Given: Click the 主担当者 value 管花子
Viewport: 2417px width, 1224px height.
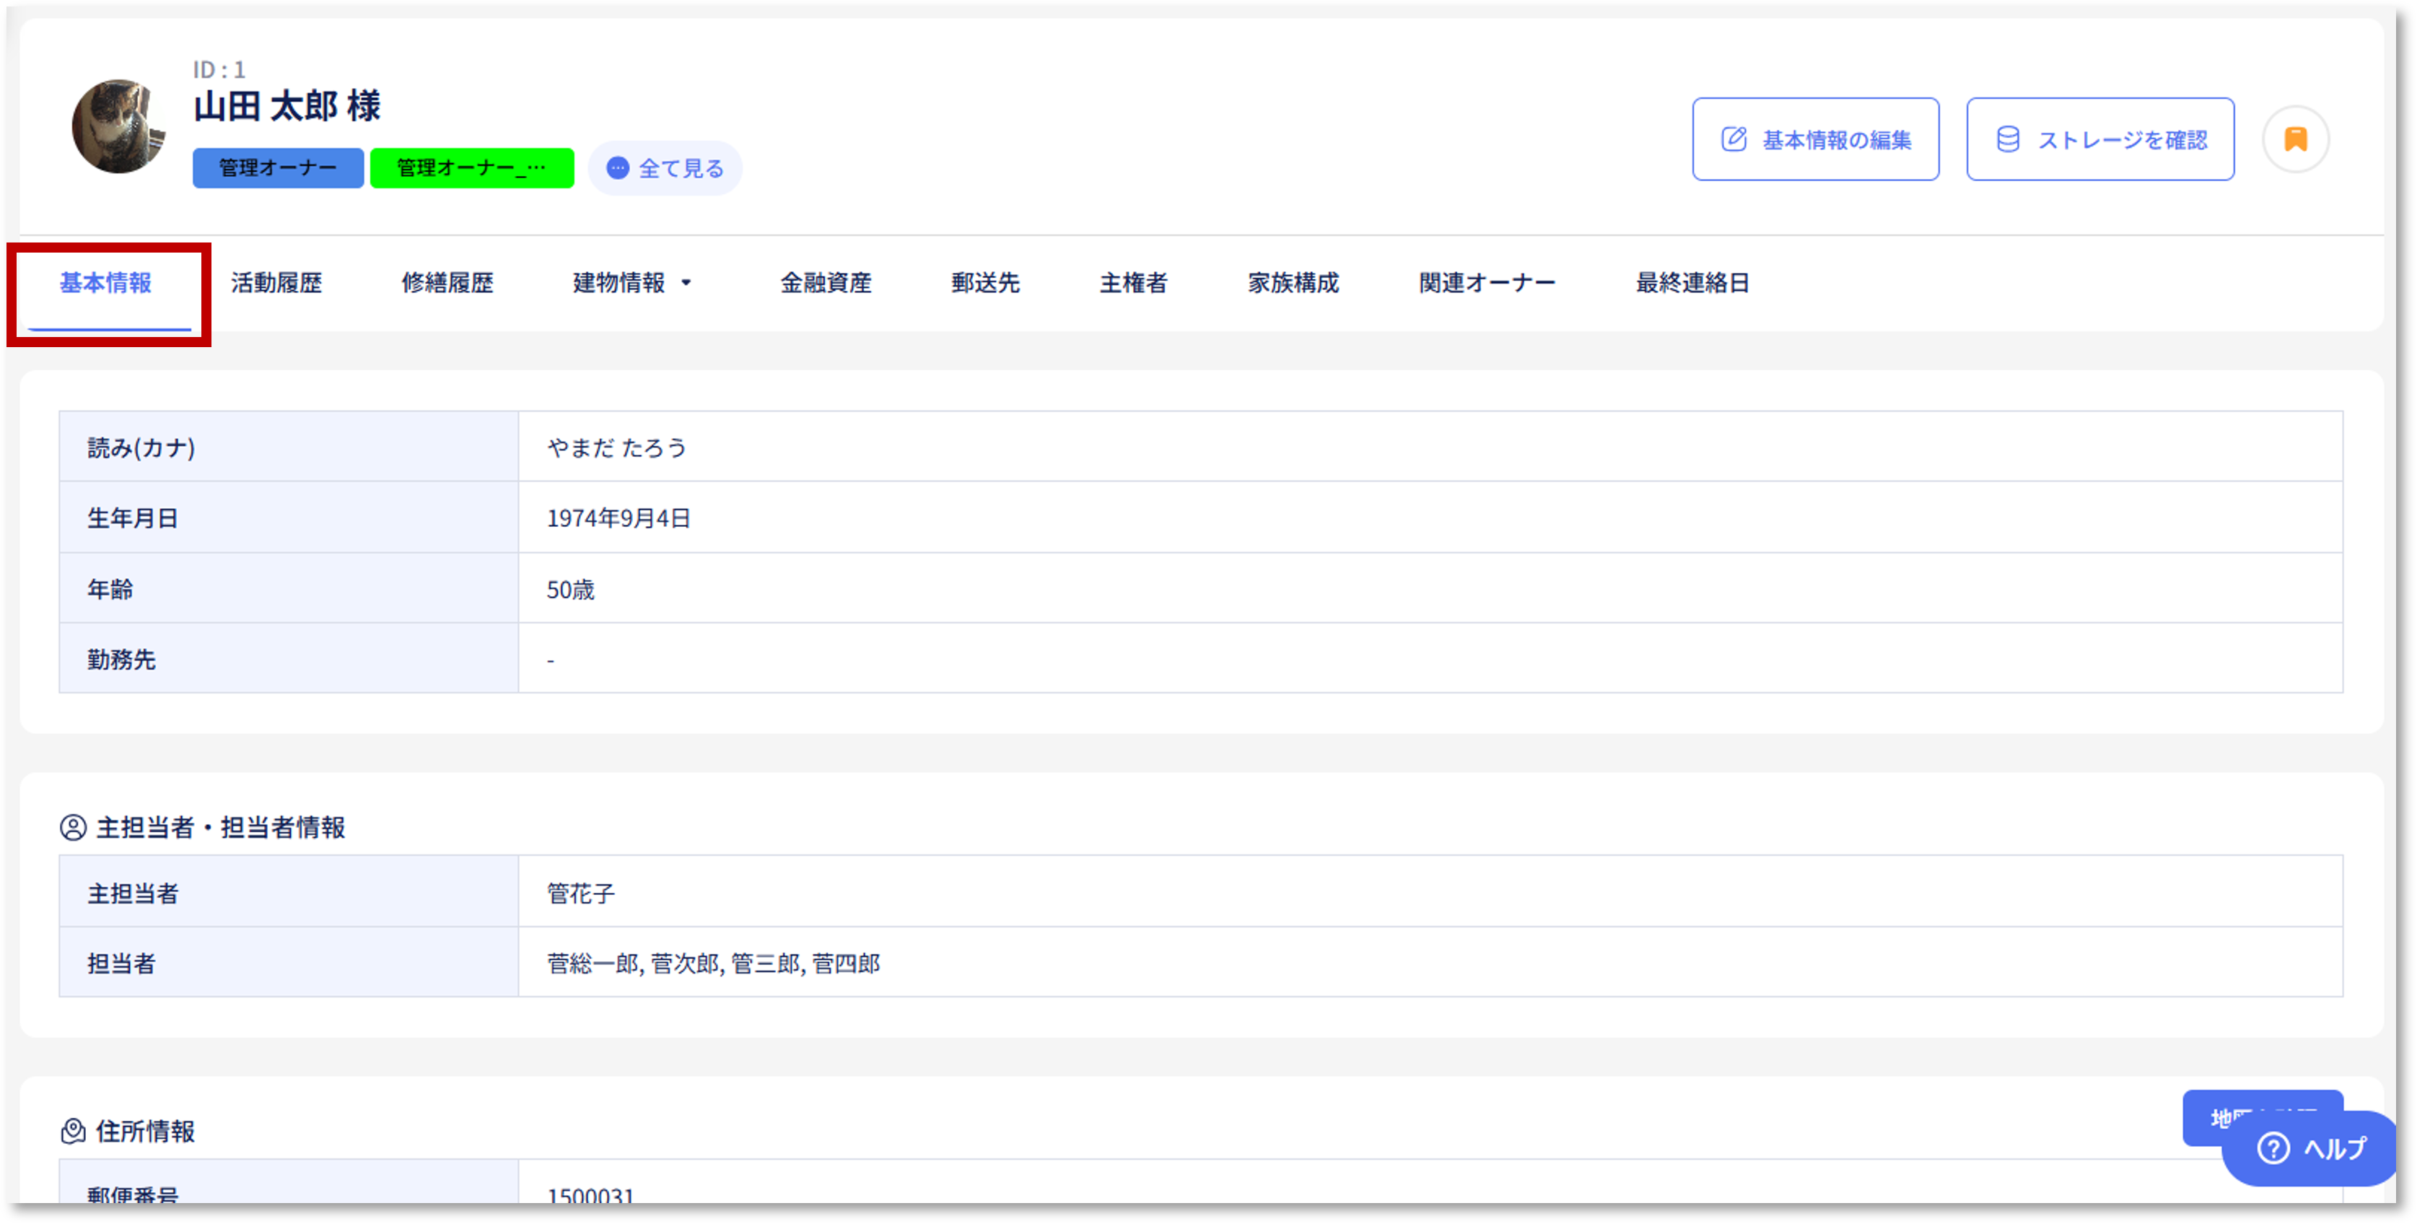Looking at the screenshot, I should (581, 893).
